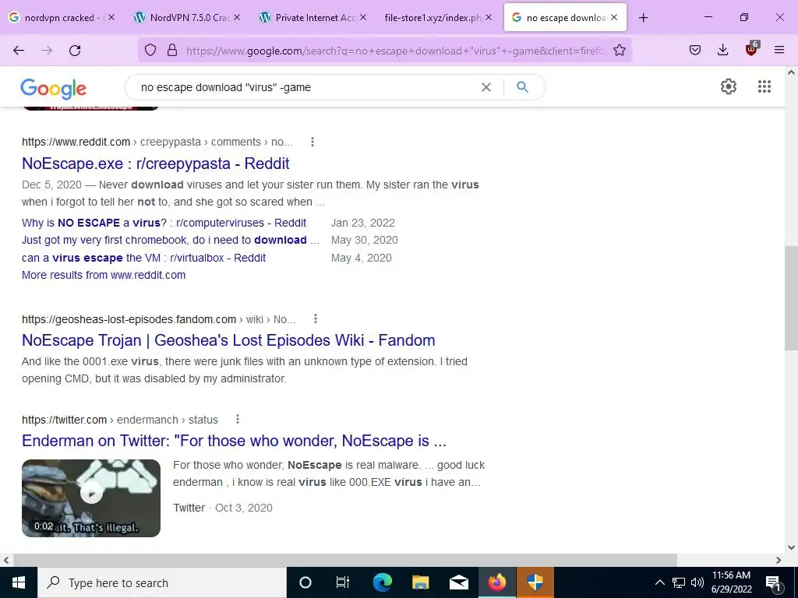This screenshot has height=598, width=798.
Task: Click the Firefox address bar URL
Action: [x=395, y=51]
